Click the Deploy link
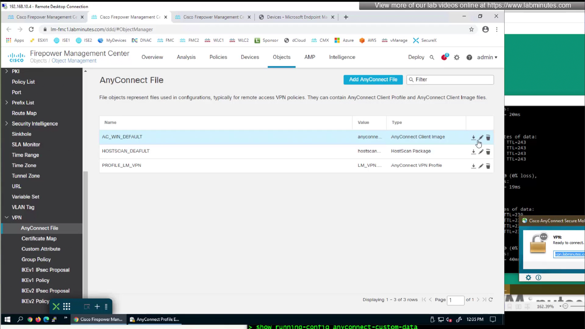The height and width of the screenshot is (329, 585). coord(416,57)
